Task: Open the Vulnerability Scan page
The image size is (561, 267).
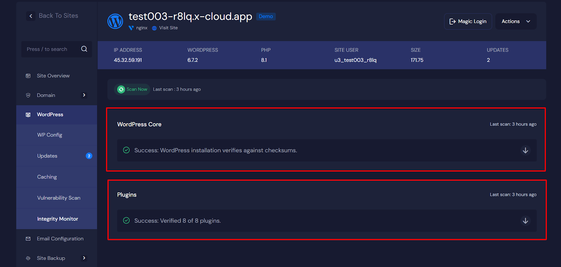Action: coord(59,198)
